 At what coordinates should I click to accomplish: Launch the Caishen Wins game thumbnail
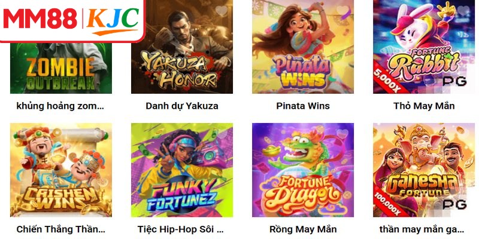61,170
